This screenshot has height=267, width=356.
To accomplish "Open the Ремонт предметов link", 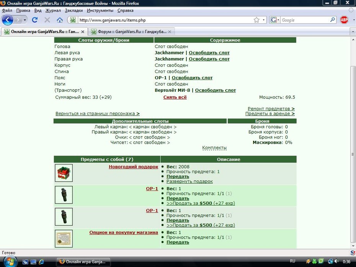I will tap(271, 109).
